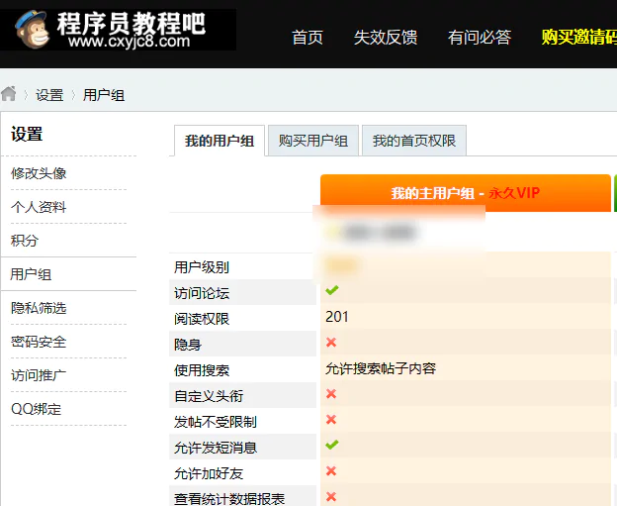Click red cross in 查看统计数据报表 row
This screenshot has width=617, height=506.
point(331,496)
